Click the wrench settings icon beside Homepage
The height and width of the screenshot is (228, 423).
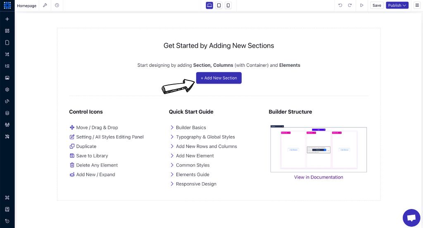pyautogui.click(x=45, y=5)
